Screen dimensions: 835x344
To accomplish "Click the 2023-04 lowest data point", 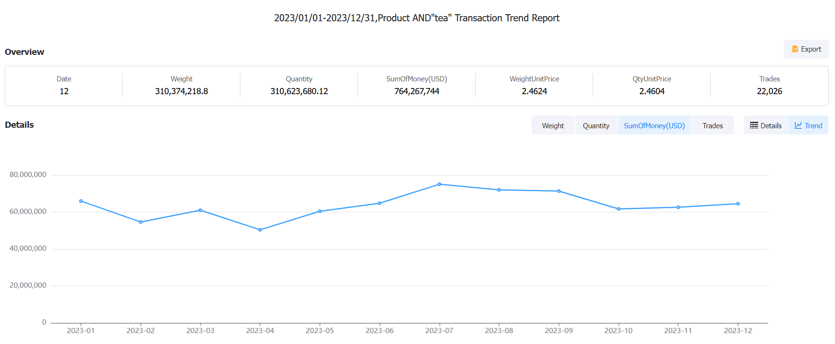I will pyautogui.click(x=260, y=230).
